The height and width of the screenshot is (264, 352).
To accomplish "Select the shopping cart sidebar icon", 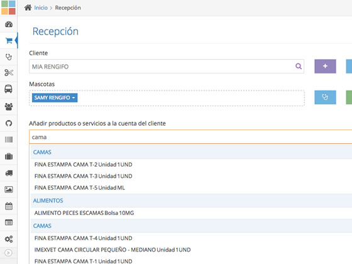I will tap(9, 41).
